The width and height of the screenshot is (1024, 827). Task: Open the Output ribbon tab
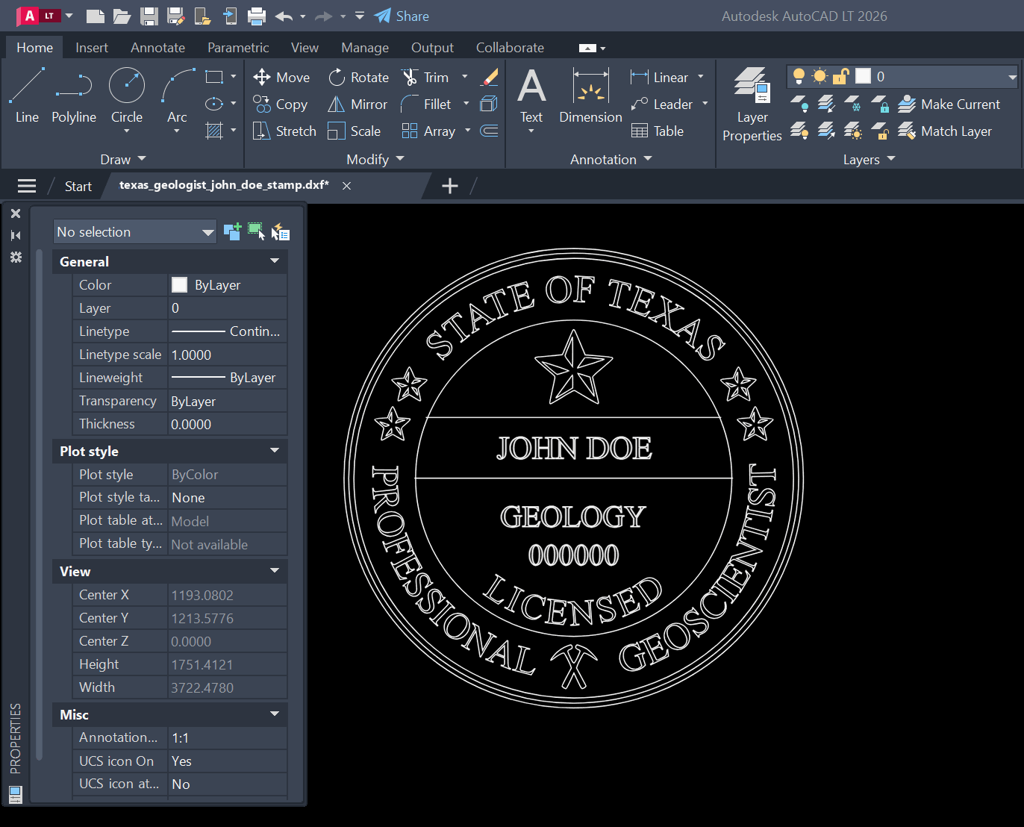pos(432,47)
